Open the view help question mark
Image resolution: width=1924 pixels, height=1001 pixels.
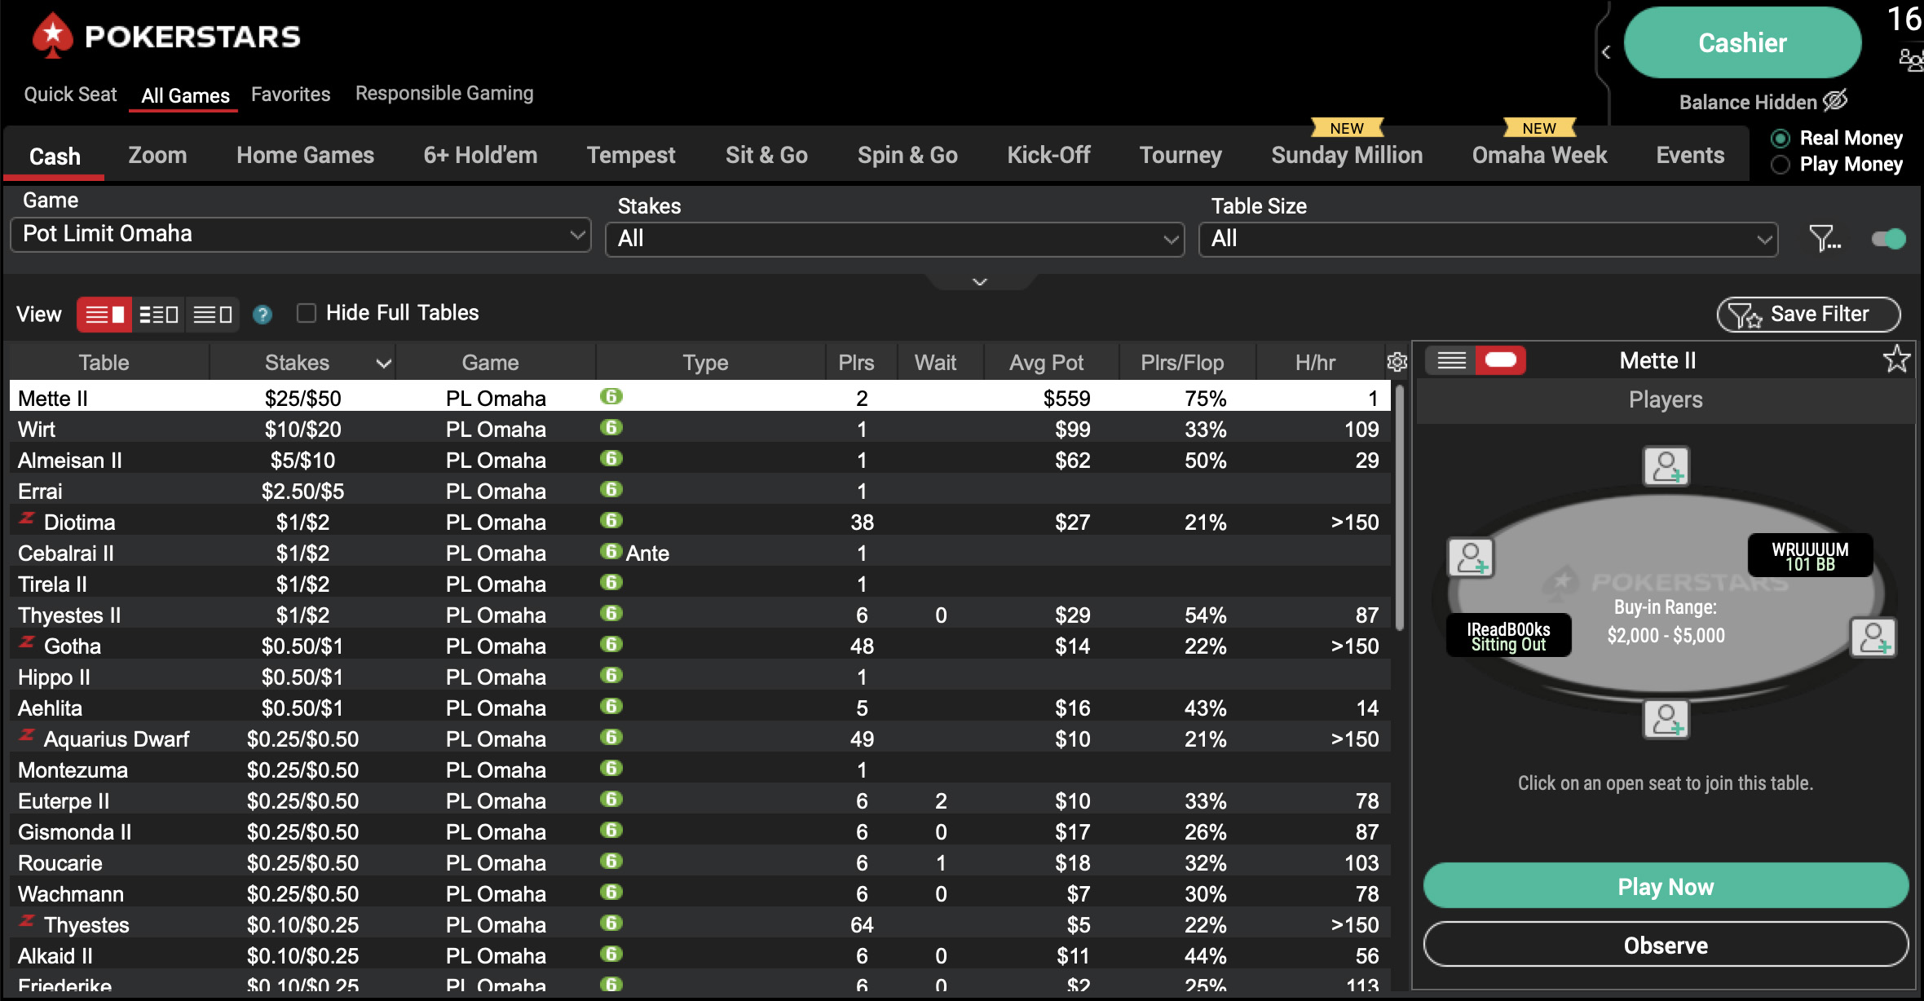[x=263, y=315]
